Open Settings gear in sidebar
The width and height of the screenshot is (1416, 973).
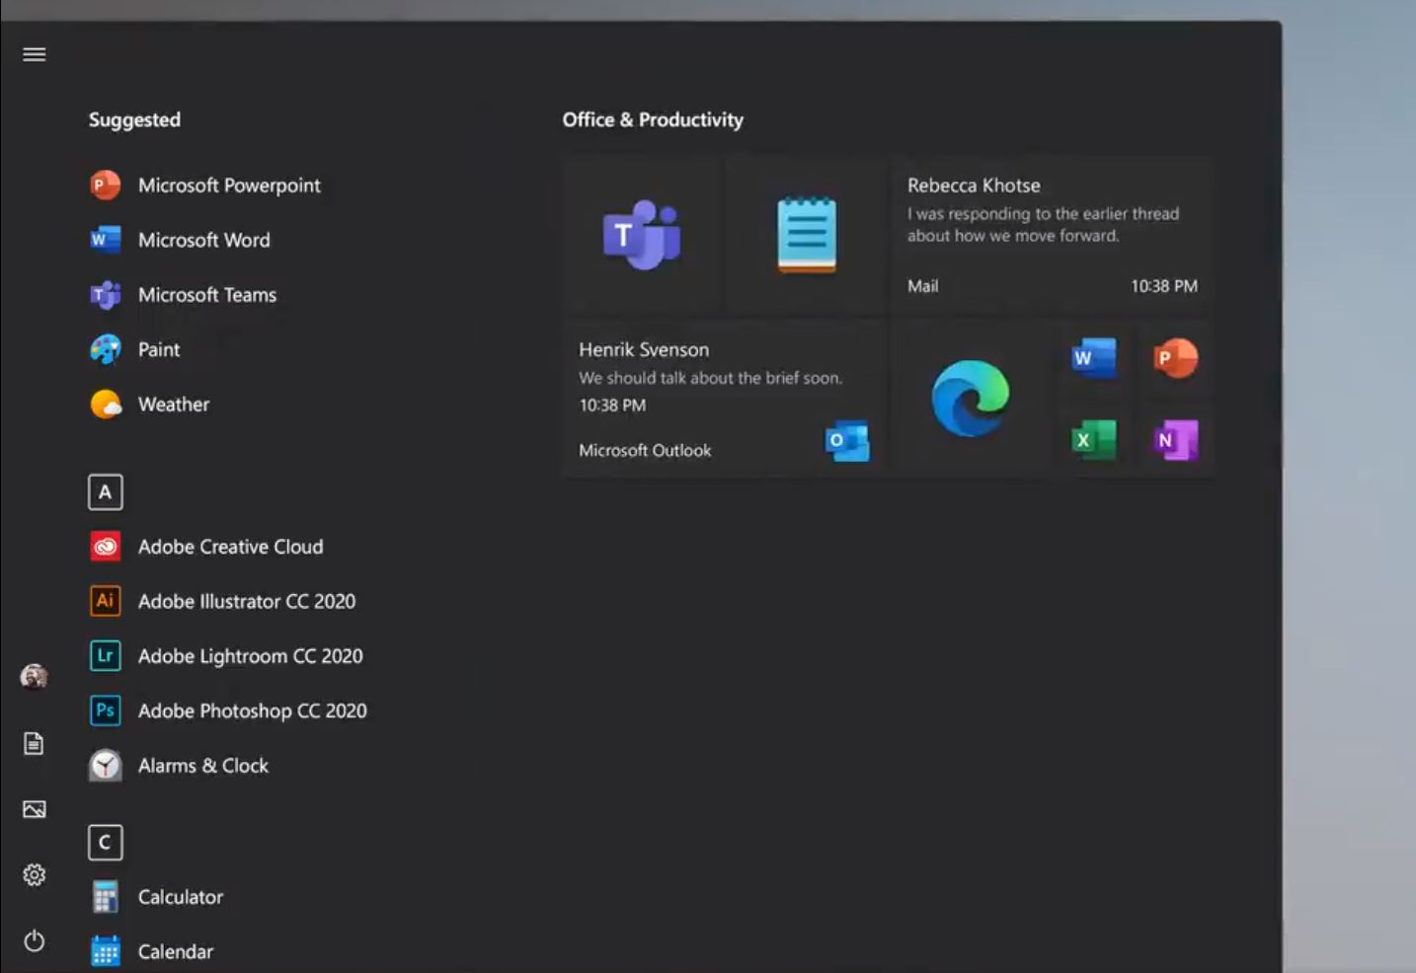[x=35, y=875]
